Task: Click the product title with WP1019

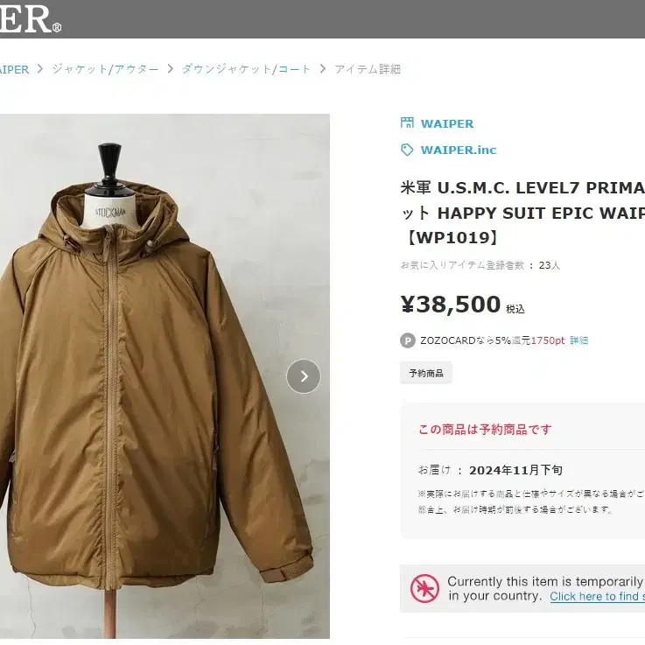Action: 522,213
